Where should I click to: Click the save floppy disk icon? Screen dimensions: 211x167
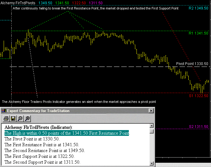[13, 118]
